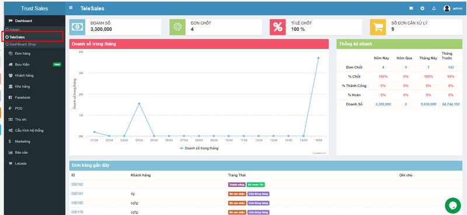Click the Lazada cart icon in sidebar
The height and width of the screenshot is (215, 467).
[11, 164]
